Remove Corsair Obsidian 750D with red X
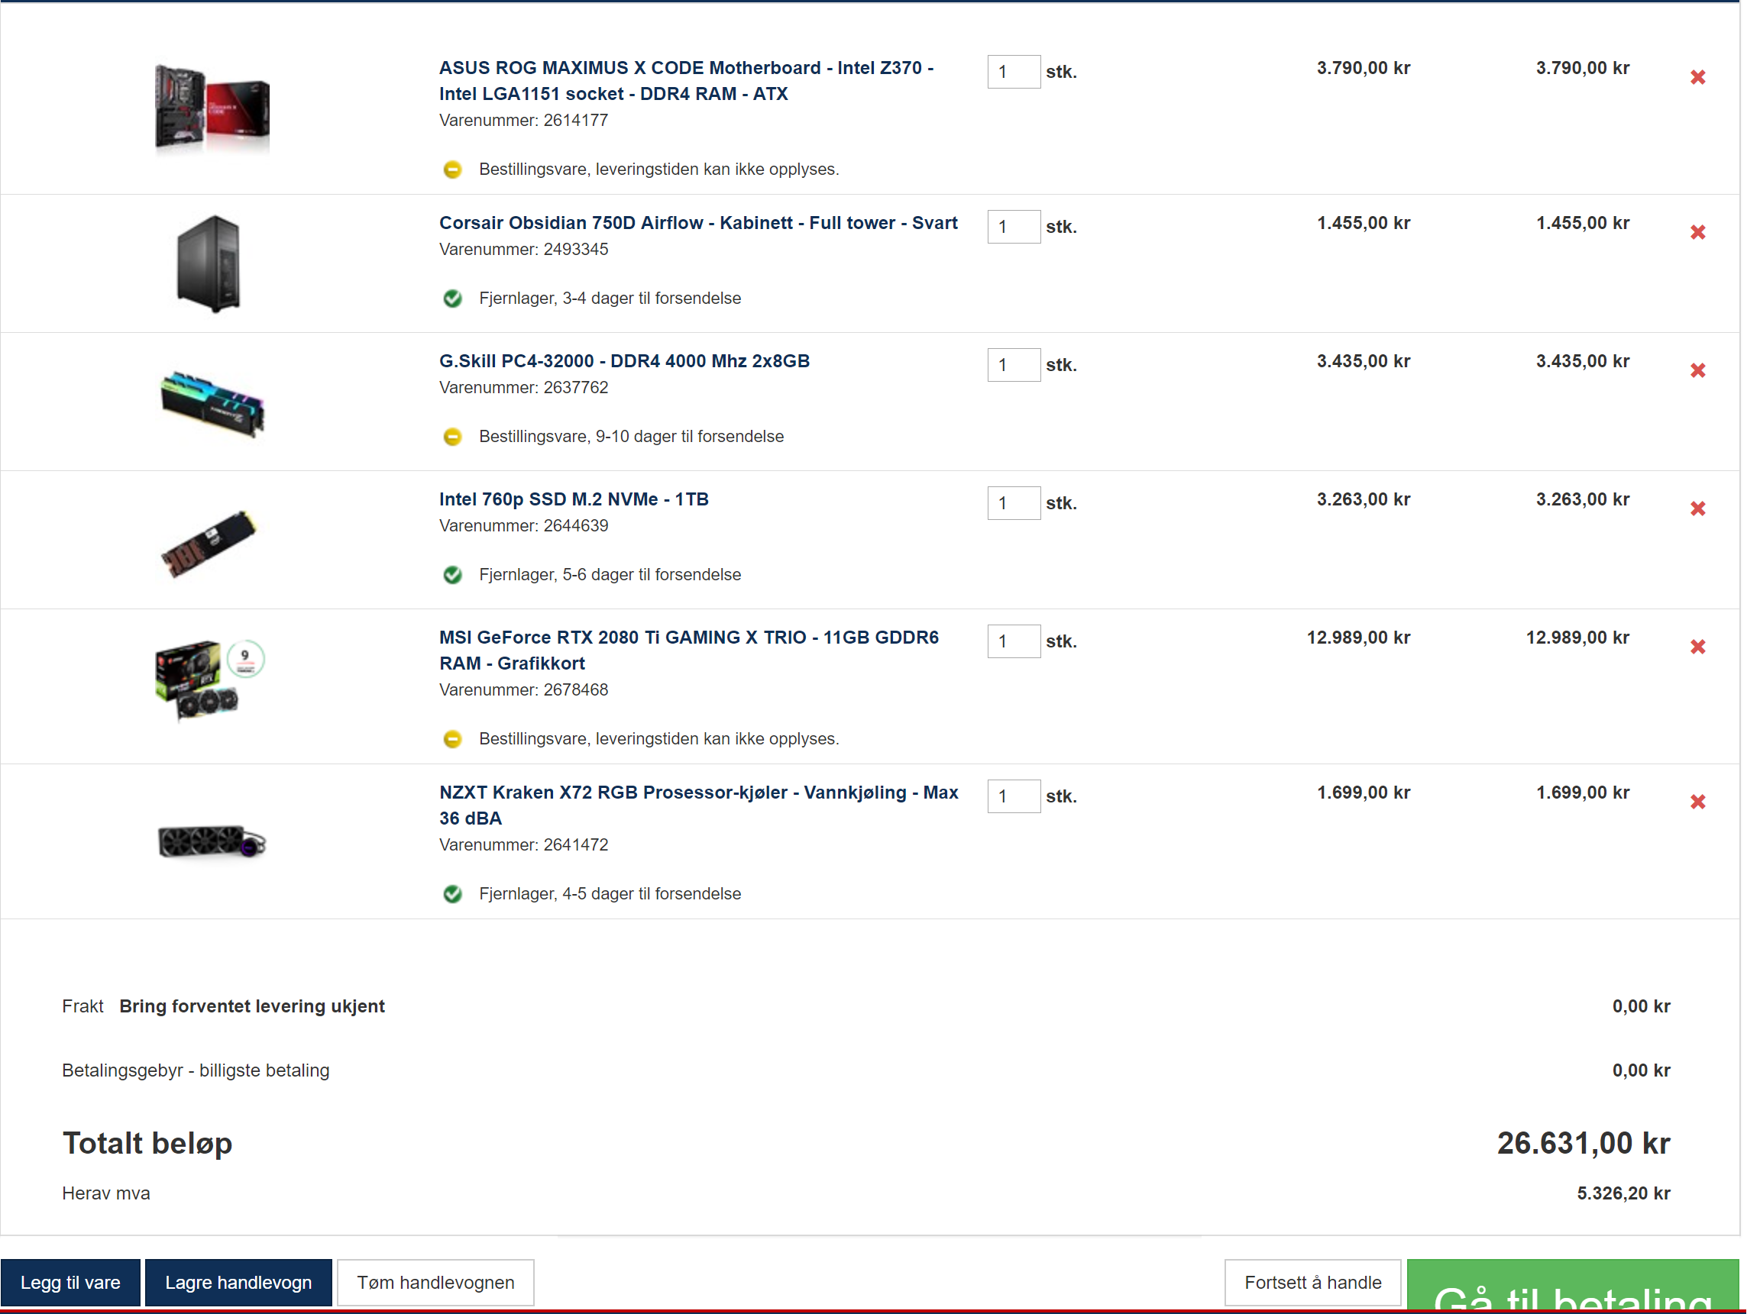The width and height of the screenshot is (1760, 1314). [x=1697, y=232]
